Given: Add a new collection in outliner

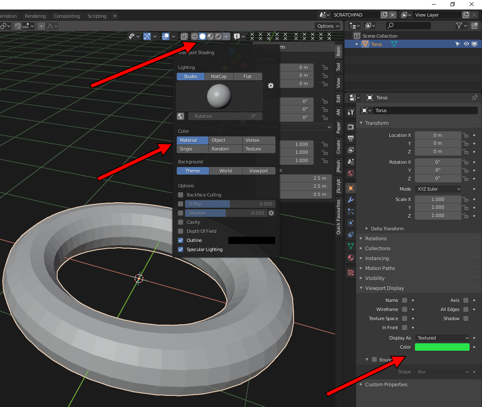Looking at the screenshot, I should tap(474, 26).
